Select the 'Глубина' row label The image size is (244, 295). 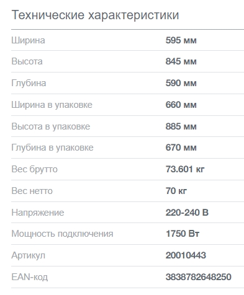29,83
